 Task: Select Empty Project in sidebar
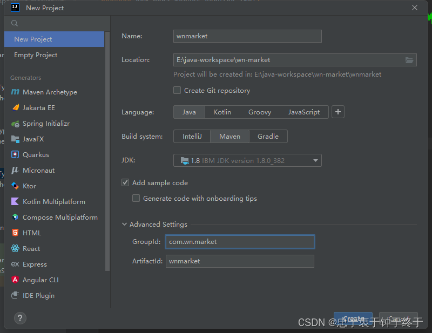coord(55,55)
